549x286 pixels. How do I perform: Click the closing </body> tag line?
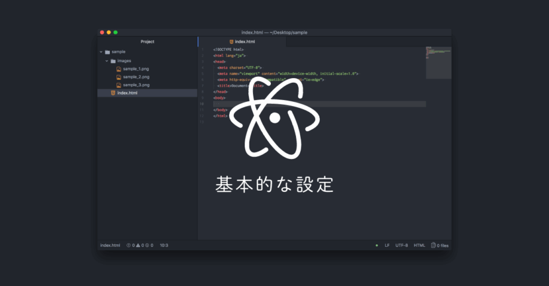220,110
